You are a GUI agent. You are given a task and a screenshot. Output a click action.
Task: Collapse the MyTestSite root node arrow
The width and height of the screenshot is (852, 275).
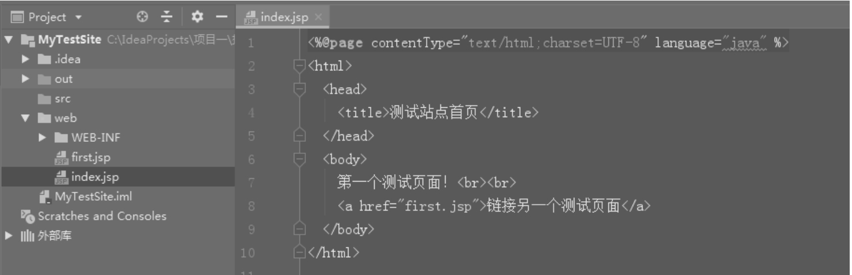[x=8, y=40]
